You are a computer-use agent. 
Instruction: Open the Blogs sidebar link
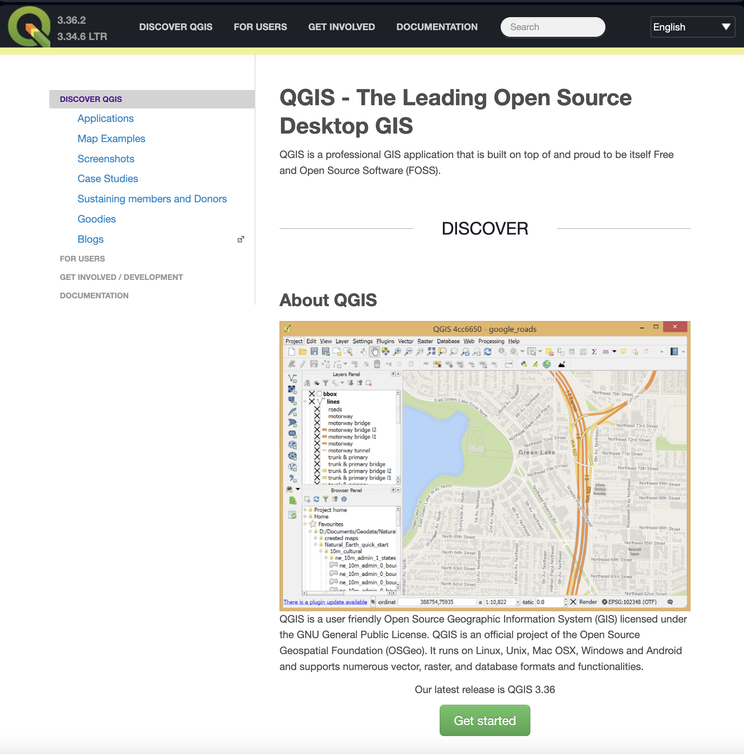tap(90, 239)
